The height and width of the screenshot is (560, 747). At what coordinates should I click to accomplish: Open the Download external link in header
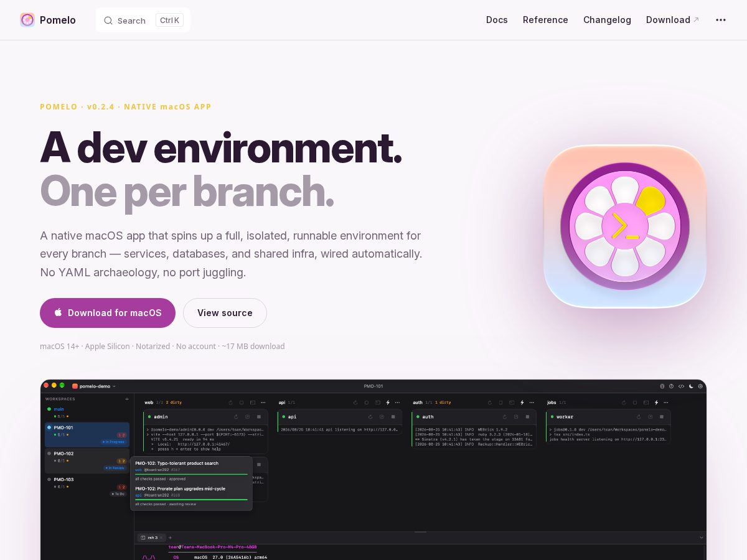[672, 20]
